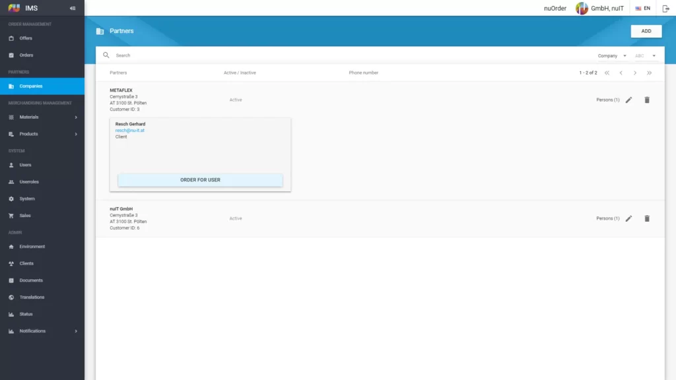676x380 pixels.
Task: Delete the nuIT GmbH company via trash icon
Action: pos(647,218)
